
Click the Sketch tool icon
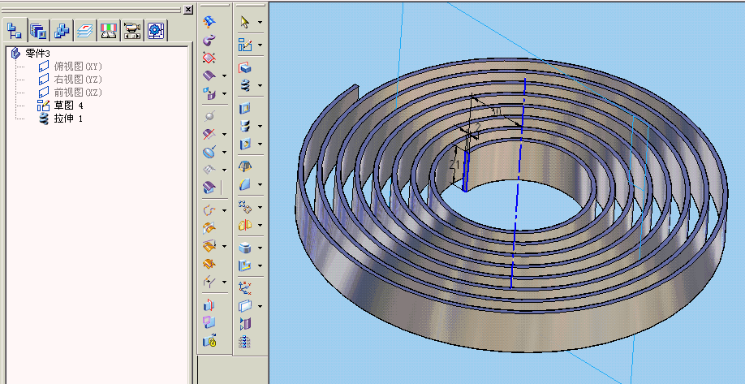pyautogui.click(x=245, y=44)
